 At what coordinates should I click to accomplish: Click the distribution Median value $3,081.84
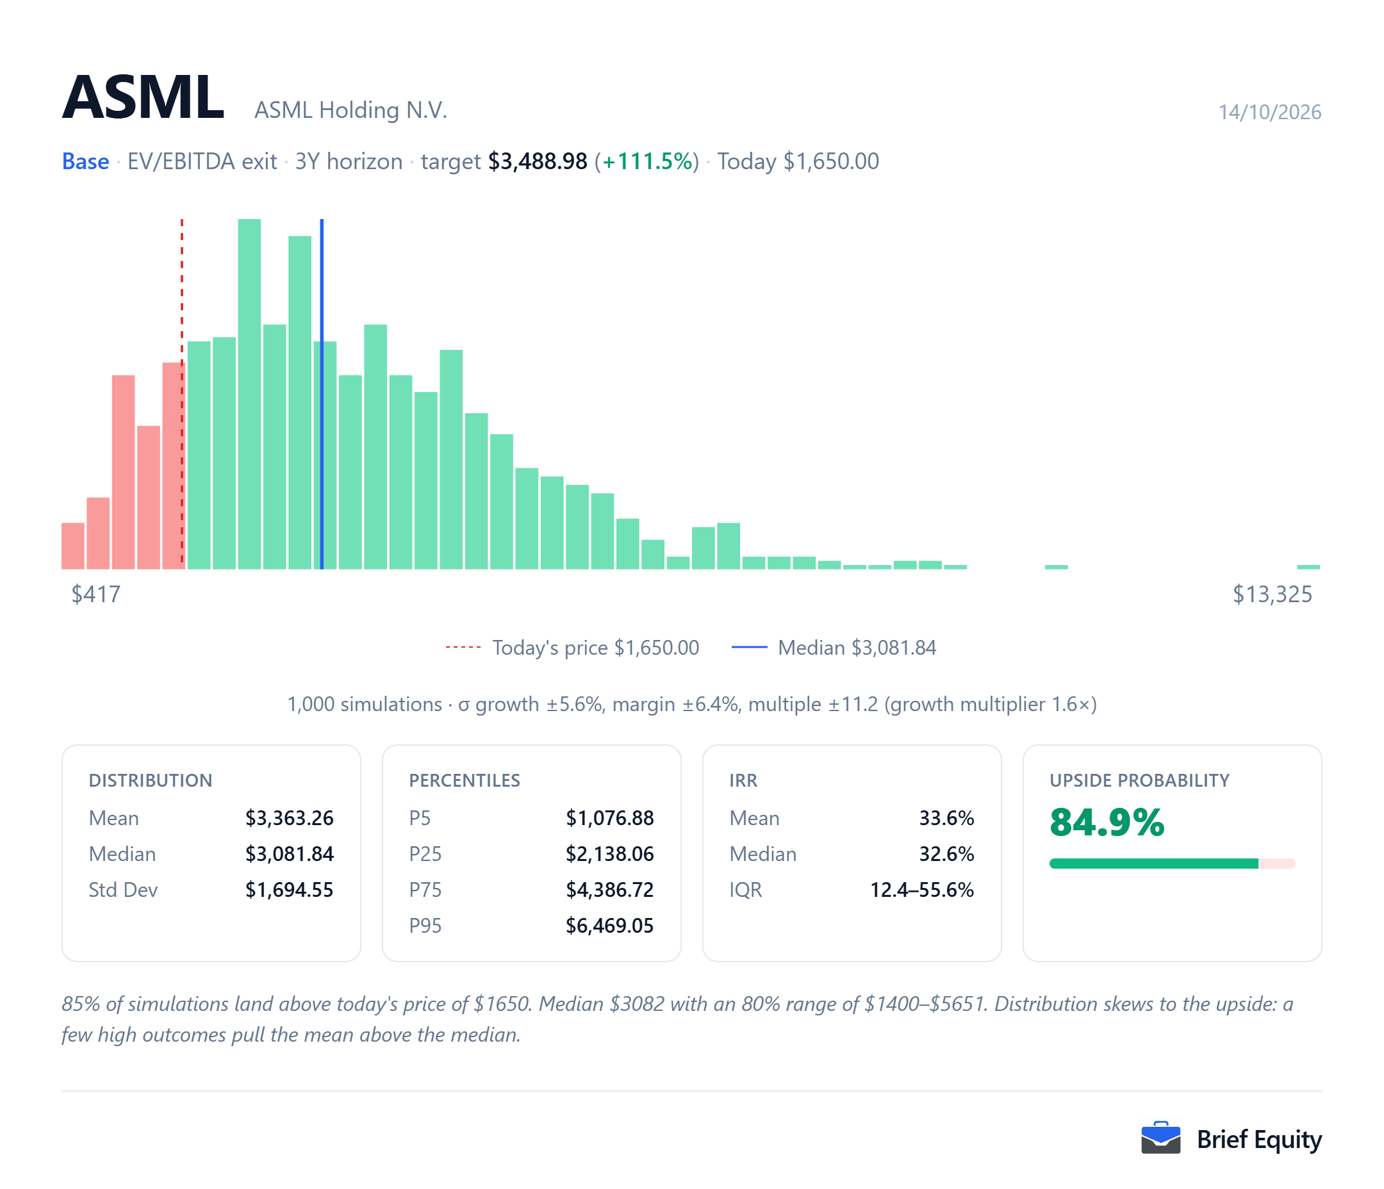tap(289, 854)
